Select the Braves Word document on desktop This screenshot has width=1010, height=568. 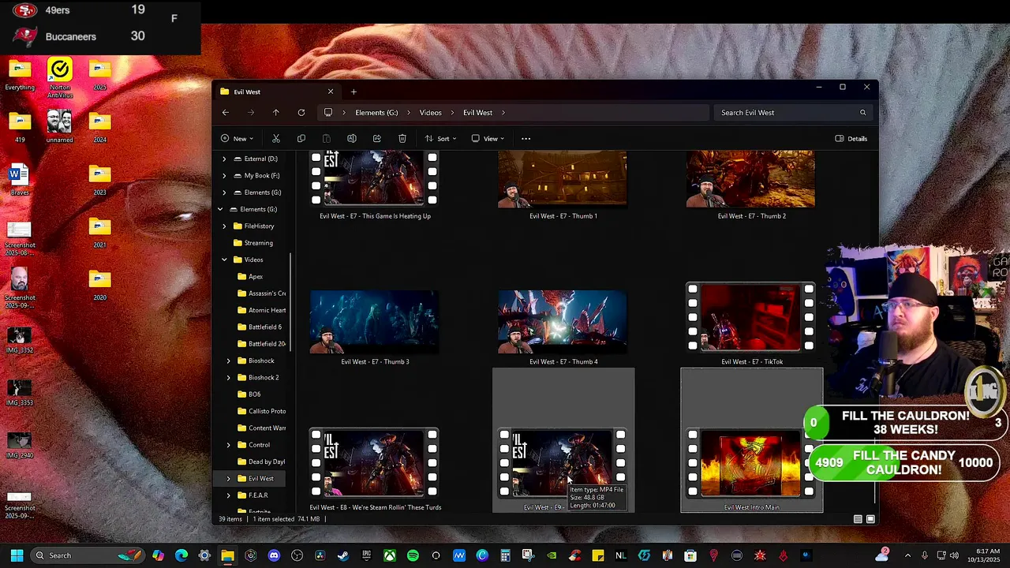20,180
